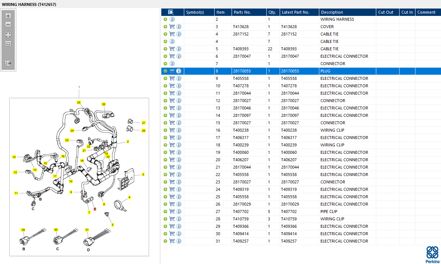441x264 pixels.
Task: Click callout 31 connector D label
Action: pyautogui.click(x=87, y=230)
